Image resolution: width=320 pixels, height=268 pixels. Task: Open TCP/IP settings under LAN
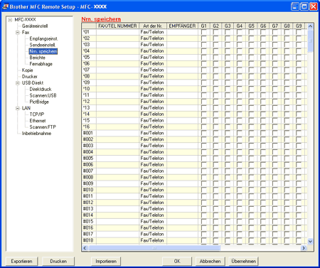click(x=37, y=114)
